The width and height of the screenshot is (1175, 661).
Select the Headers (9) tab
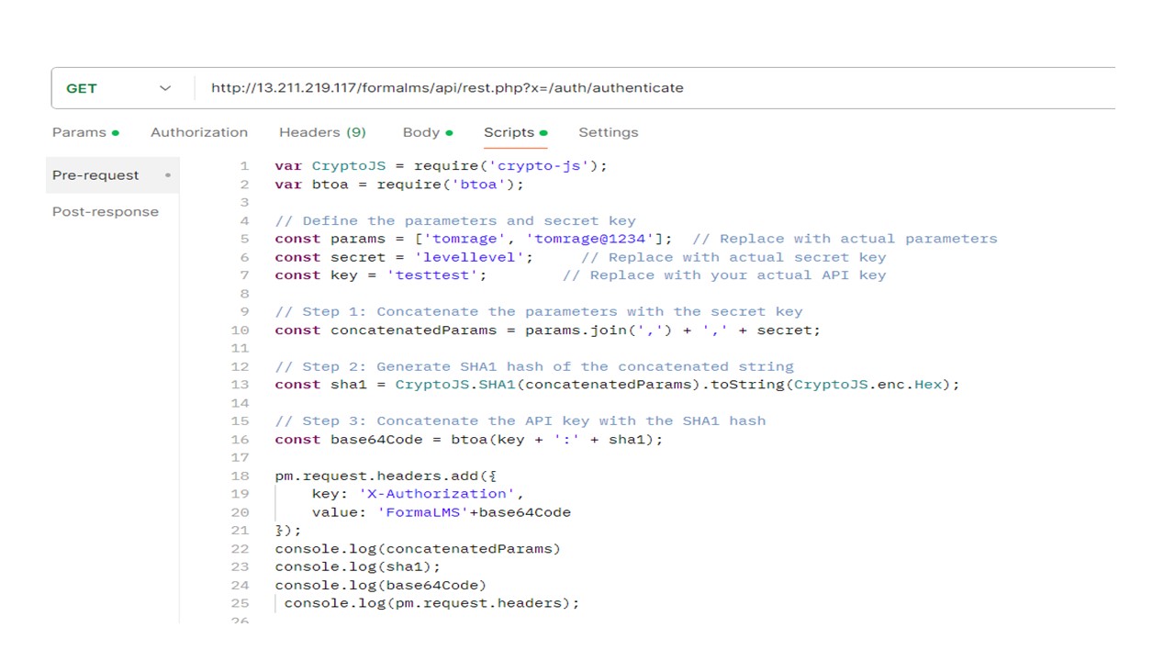click(x=322, y=132)
